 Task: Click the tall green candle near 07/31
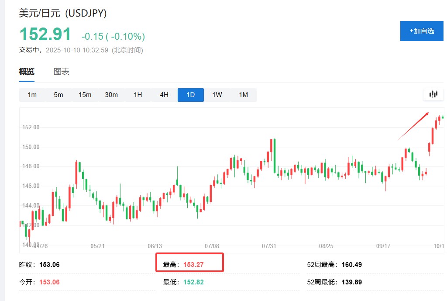275,155
